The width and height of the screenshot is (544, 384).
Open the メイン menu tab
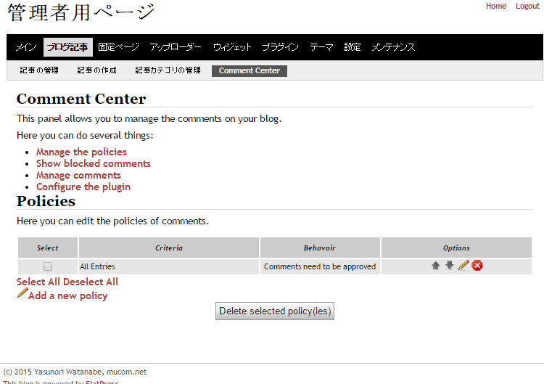(x=26, y=47)
